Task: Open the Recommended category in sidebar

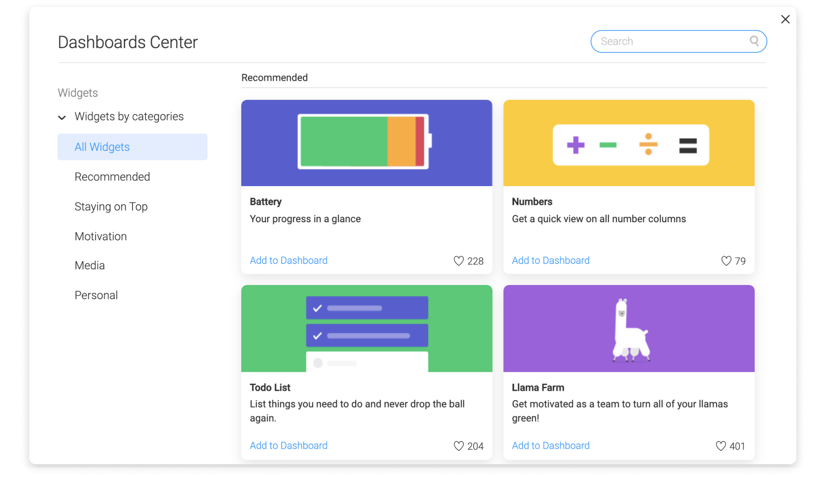Action: (x=112, y=177)
